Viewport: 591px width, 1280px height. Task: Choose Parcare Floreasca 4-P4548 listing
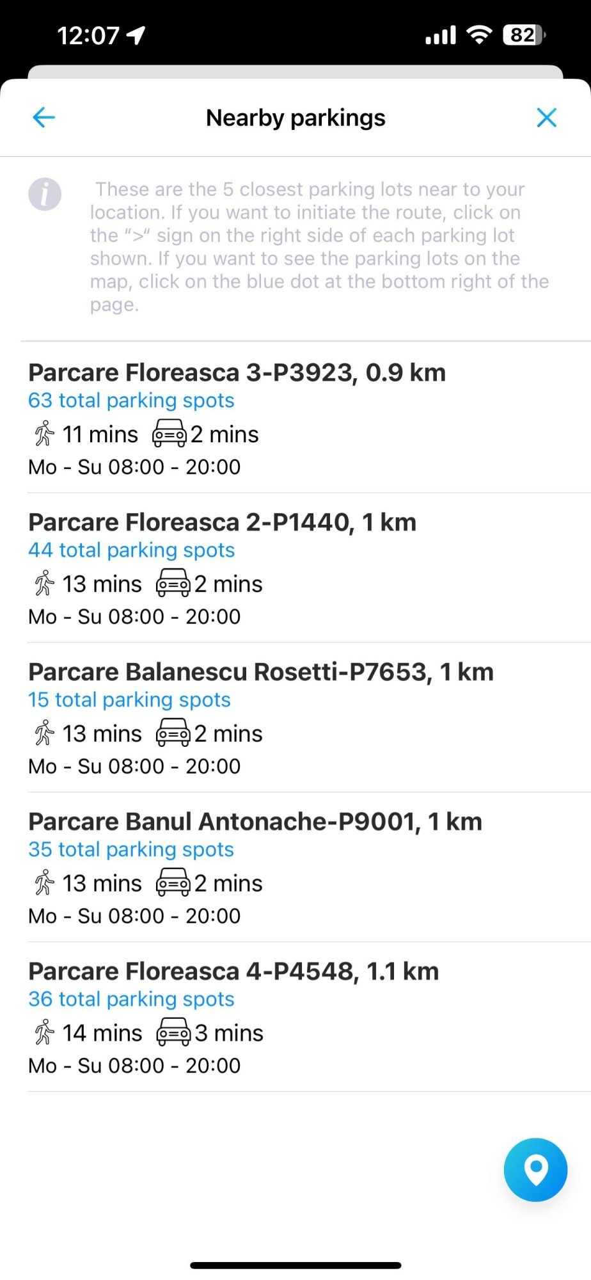coord(233,972)
